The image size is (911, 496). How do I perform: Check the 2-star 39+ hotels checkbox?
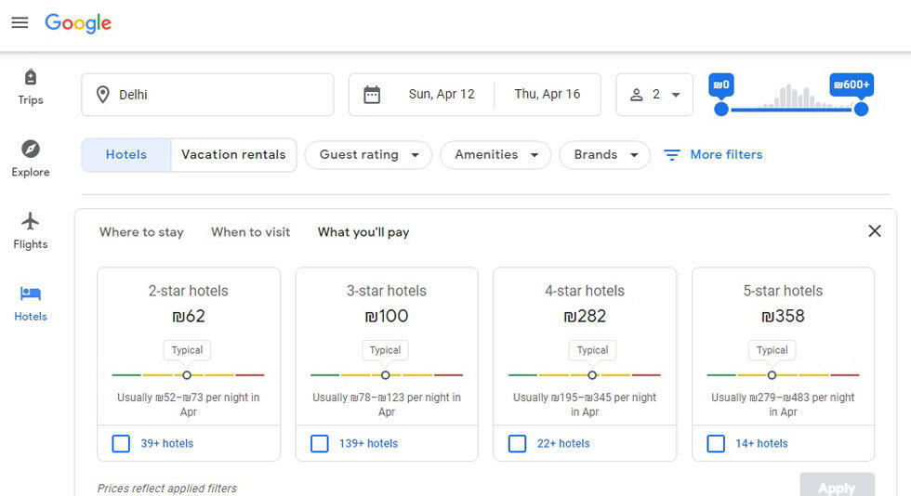[121, 444]
